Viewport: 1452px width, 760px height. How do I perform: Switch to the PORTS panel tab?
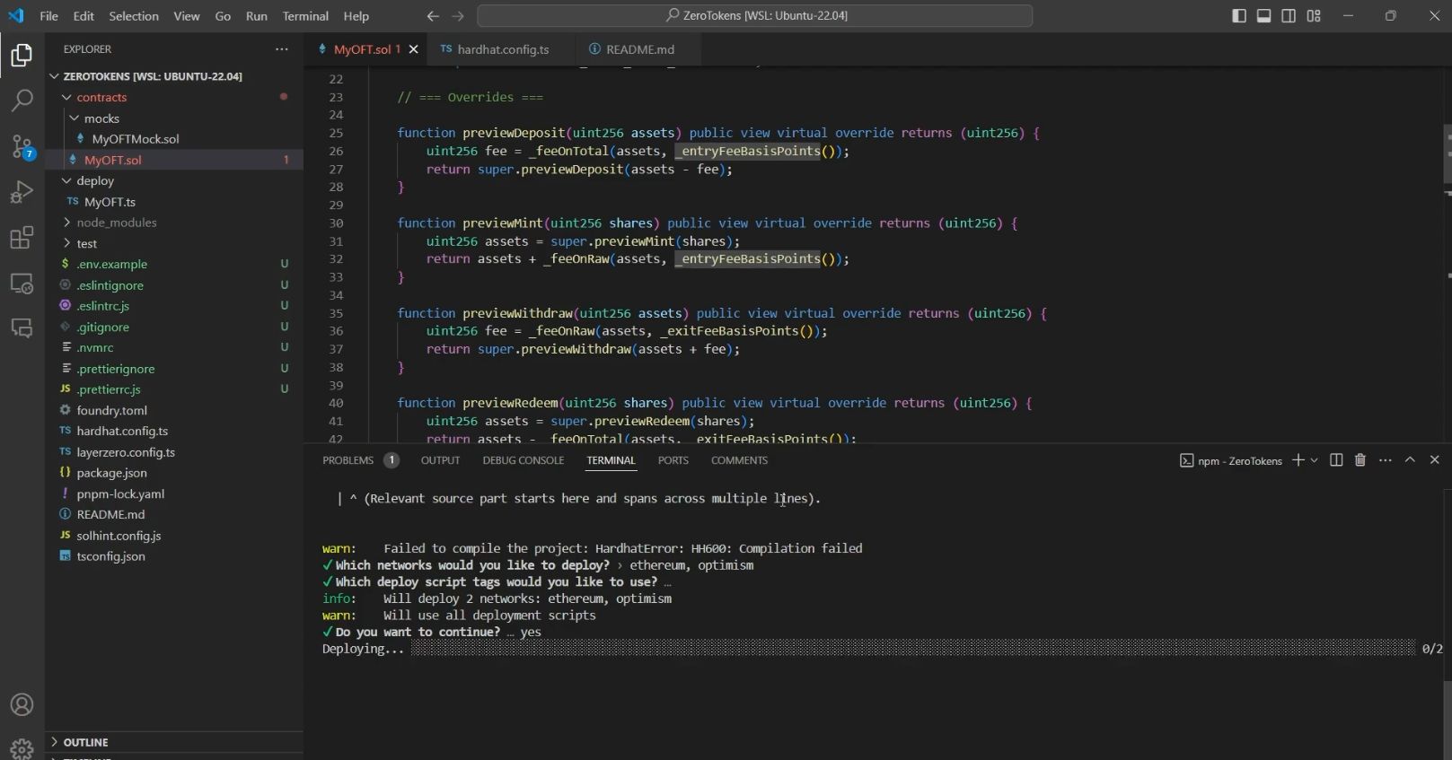pyautogui.click(x=673, y=460)
